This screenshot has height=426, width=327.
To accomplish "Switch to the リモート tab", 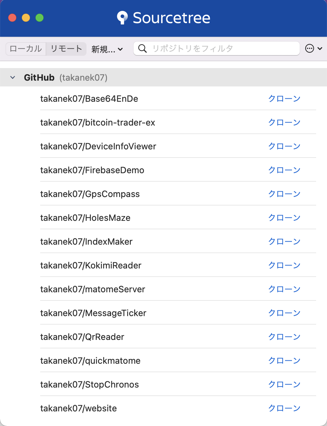I will 66,49.
